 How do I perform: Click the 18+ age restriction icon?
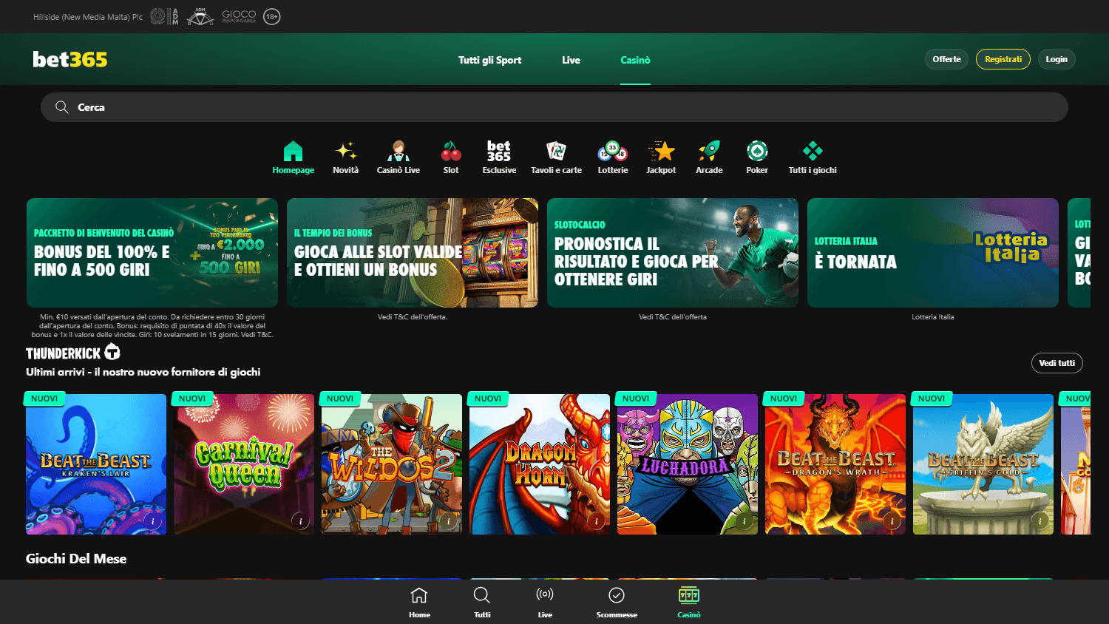pyautogui.click(x=272, y=16)
